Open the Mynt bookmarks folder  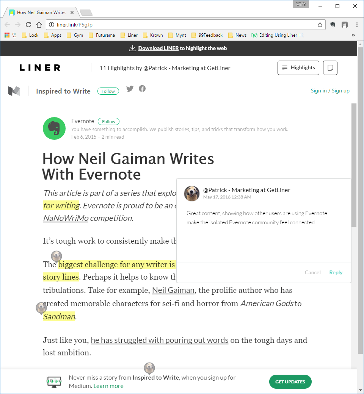(177, 35)
